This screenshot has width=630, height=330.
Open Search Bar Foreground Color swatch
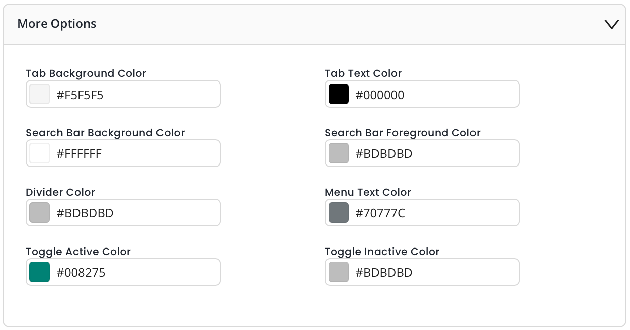(x=339, y=153)
